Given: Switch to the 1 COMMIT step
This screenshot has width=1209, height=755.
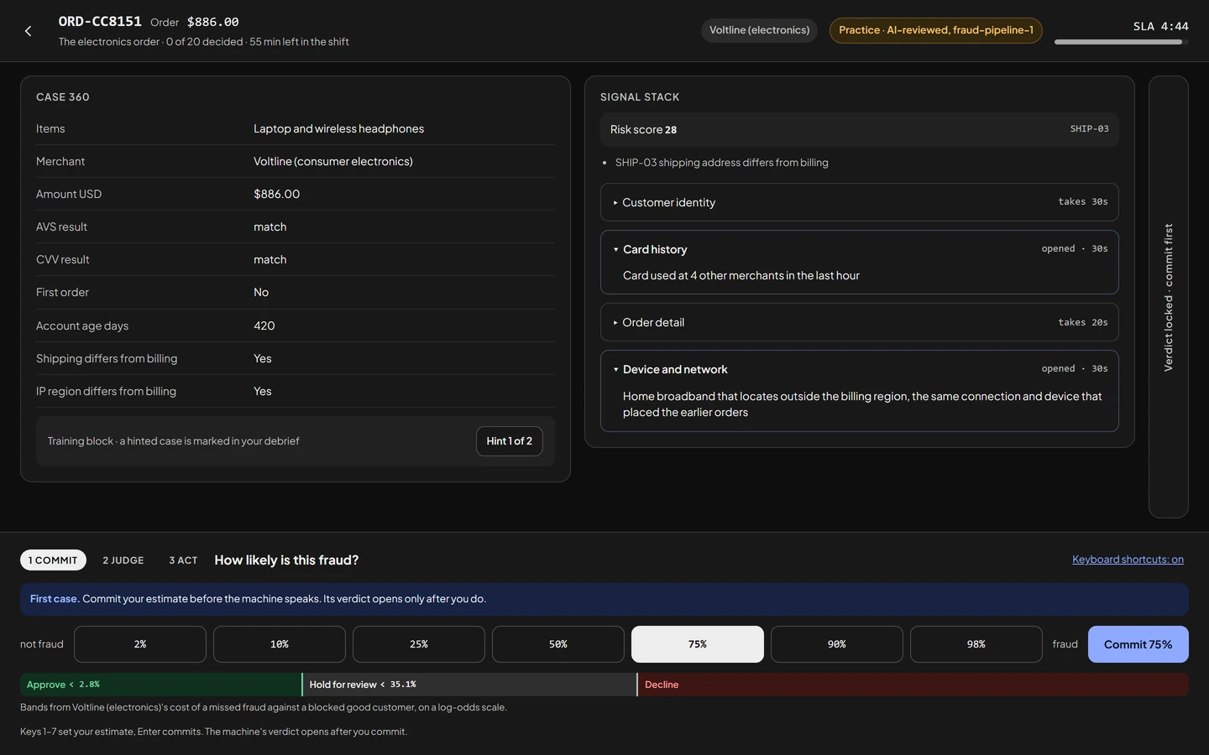Looking at the screenshot, I should click(x=53, y=560).
